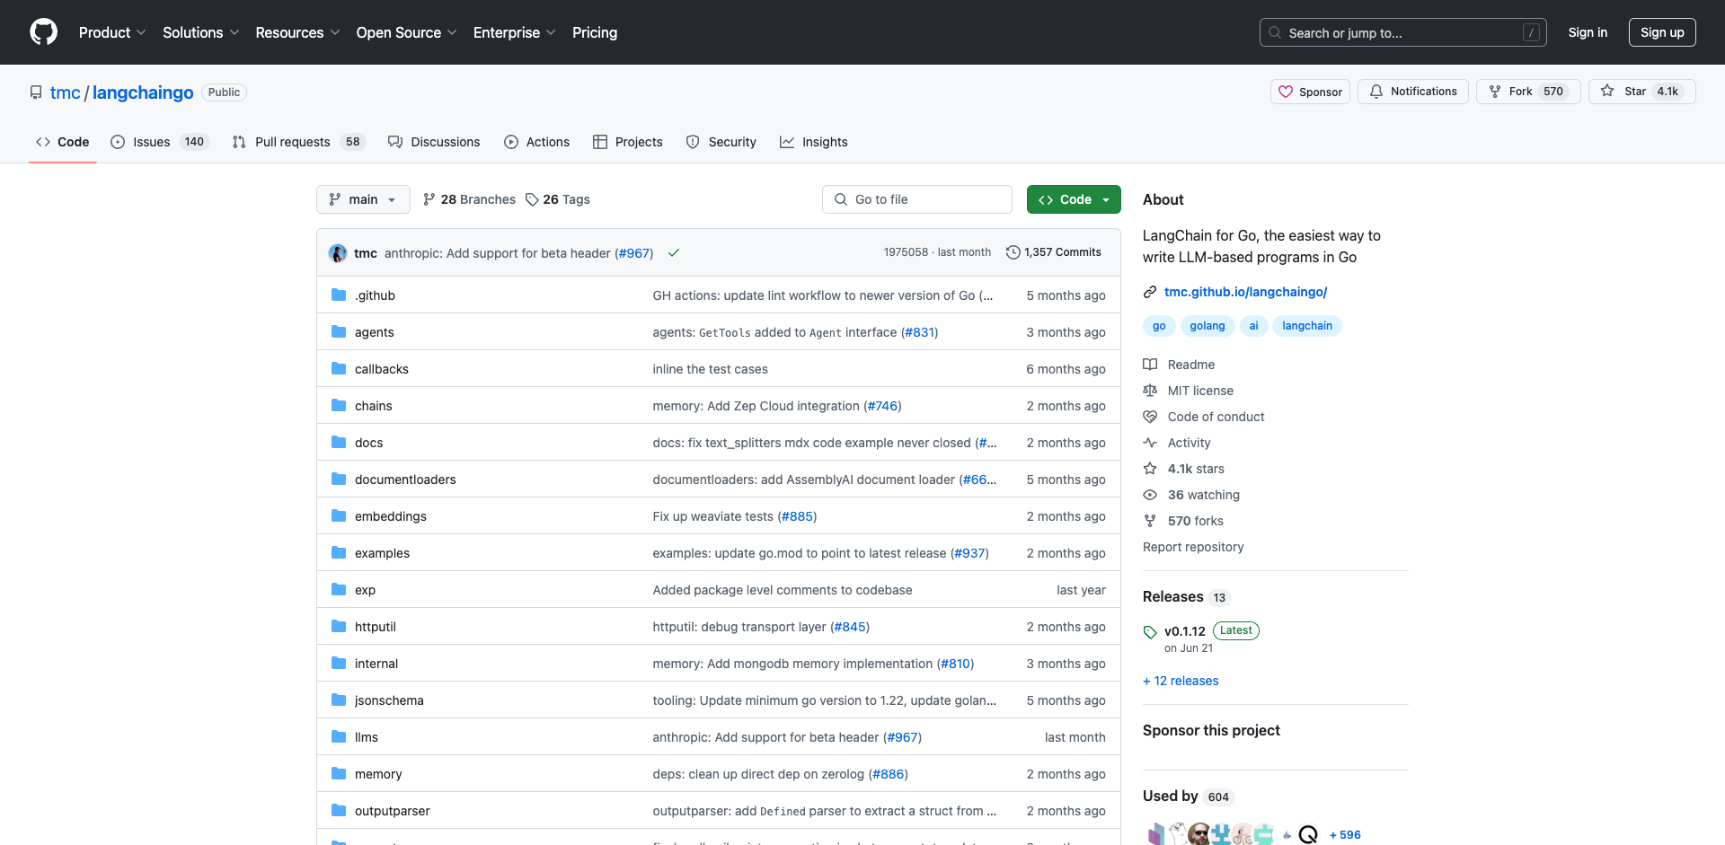The height and width of the screenshot is (845, 1725).
Task: Open pull request #831 link
Action: pos(919,332)
